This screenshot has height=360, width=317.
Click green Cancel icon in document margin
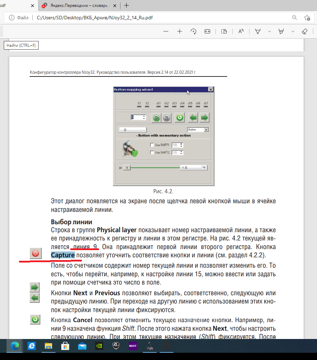click(x=35, y=319)
